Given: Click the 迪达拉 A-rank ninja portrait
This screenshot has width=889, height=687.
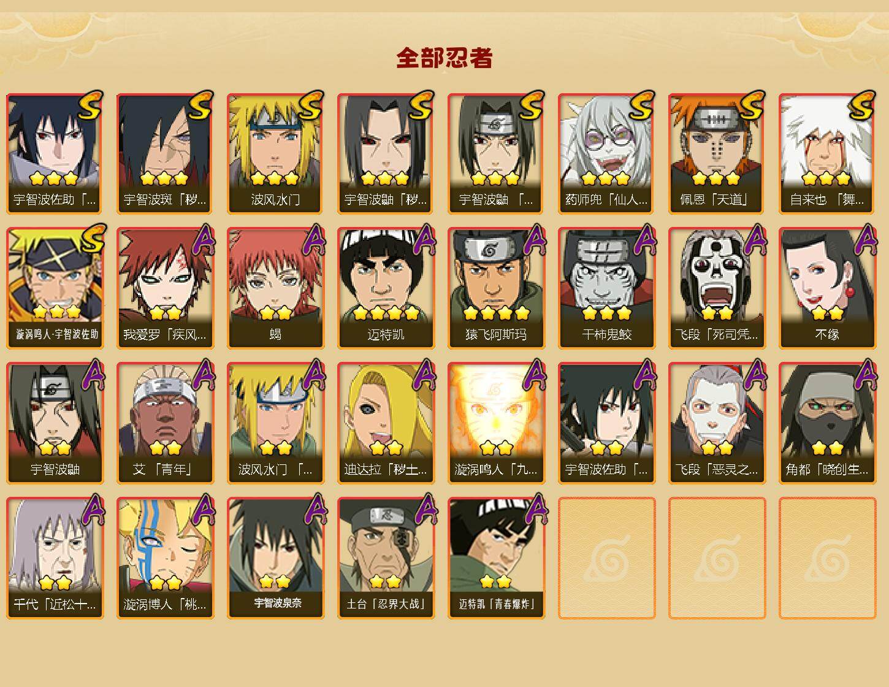Looking at the screenshot, I should pos(386,423).
